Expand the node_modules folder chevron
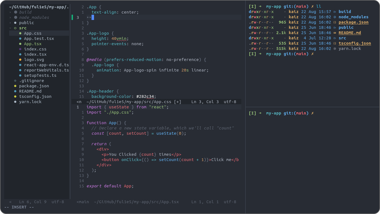The image size is (380, 214). point(10,17)
